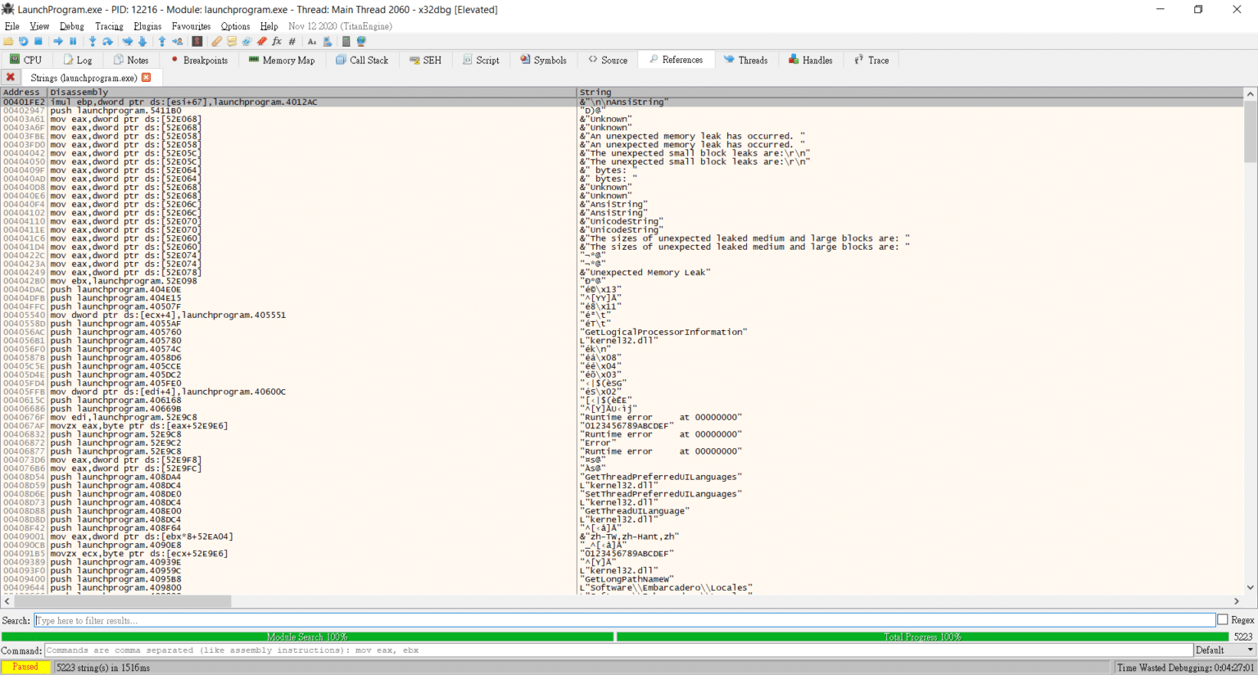Switch to the Call Stack tab
This screenshot has height=675, width=1258.
pyautogui.click(x=362, y=60)
